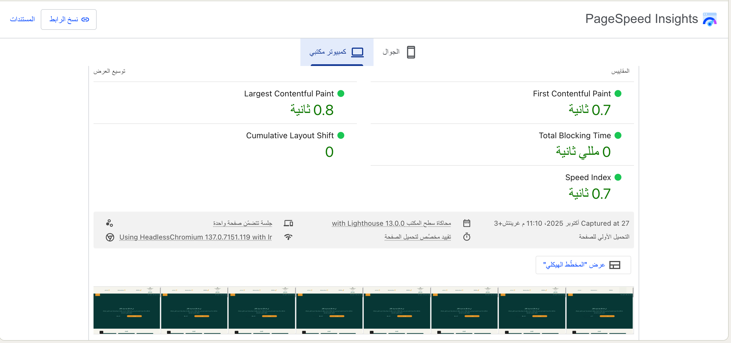
Task: Switch to the كمبيوتر مكتبي desktop tab
Action: (337, 52)
